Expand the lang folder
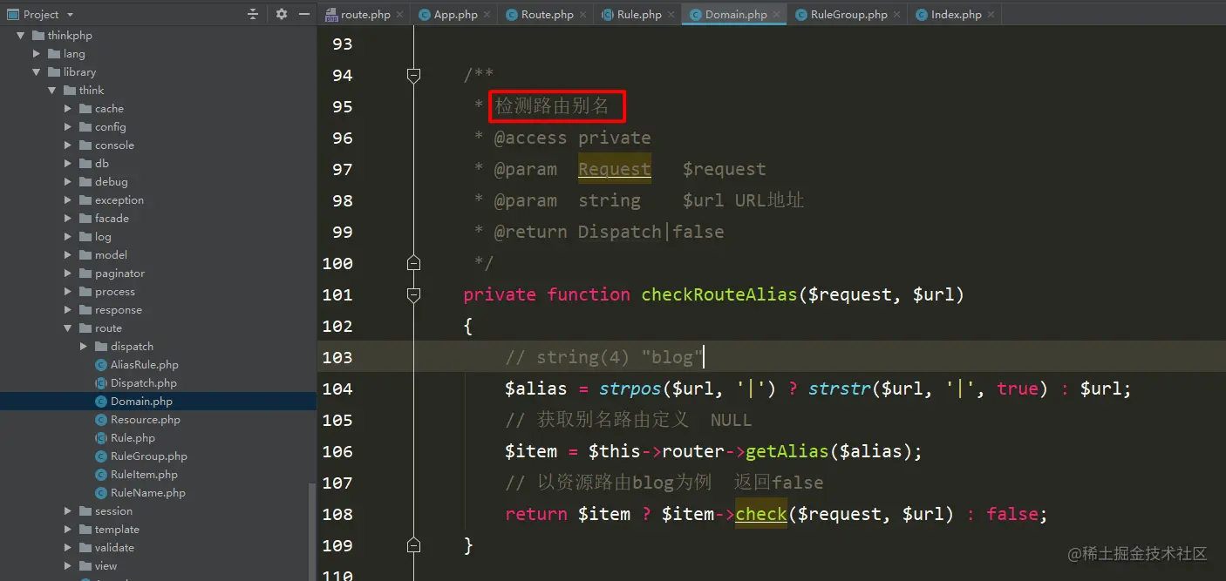 point(37,54)
